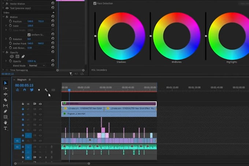The image size is (249, 166).
Task: Open the Magnum panel menu icon
Action: (x=30, y=80)
